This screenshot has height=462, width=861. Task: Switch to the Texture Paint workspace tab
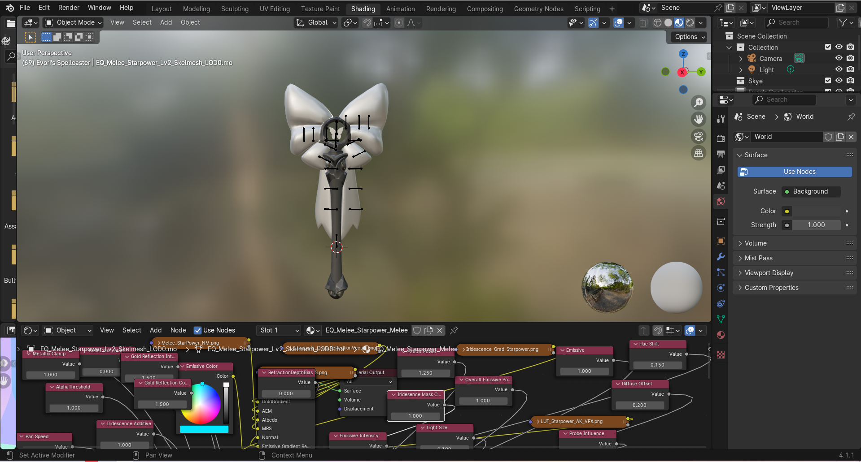(x=320, y=9)
